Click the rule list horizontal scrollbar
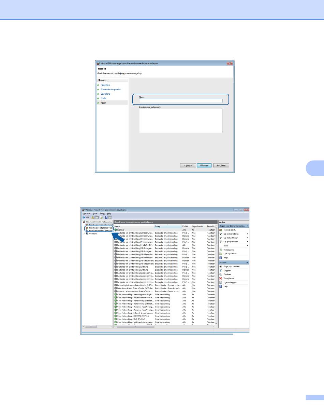This screenshot has width=324, height=419. point(164,326)
